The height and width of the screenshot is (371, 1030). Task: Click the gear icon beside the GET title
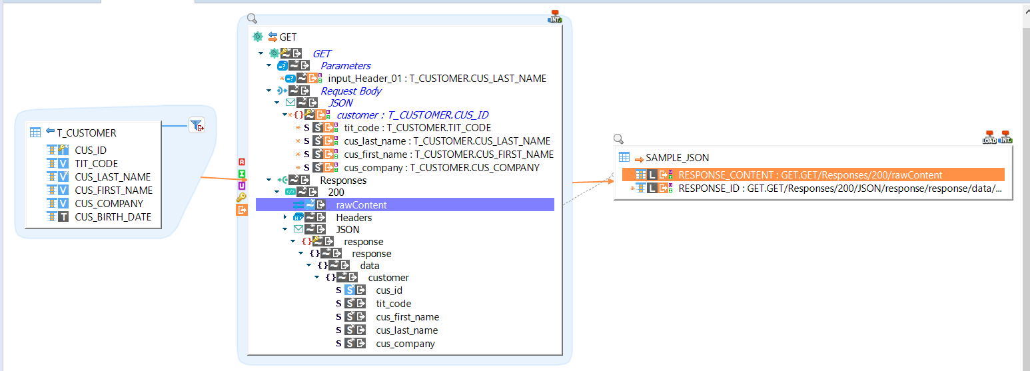258,37
